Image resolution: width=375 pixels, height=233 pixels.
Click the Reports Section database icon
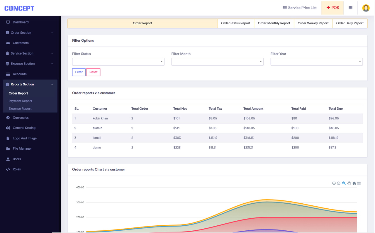coord(7,85)
